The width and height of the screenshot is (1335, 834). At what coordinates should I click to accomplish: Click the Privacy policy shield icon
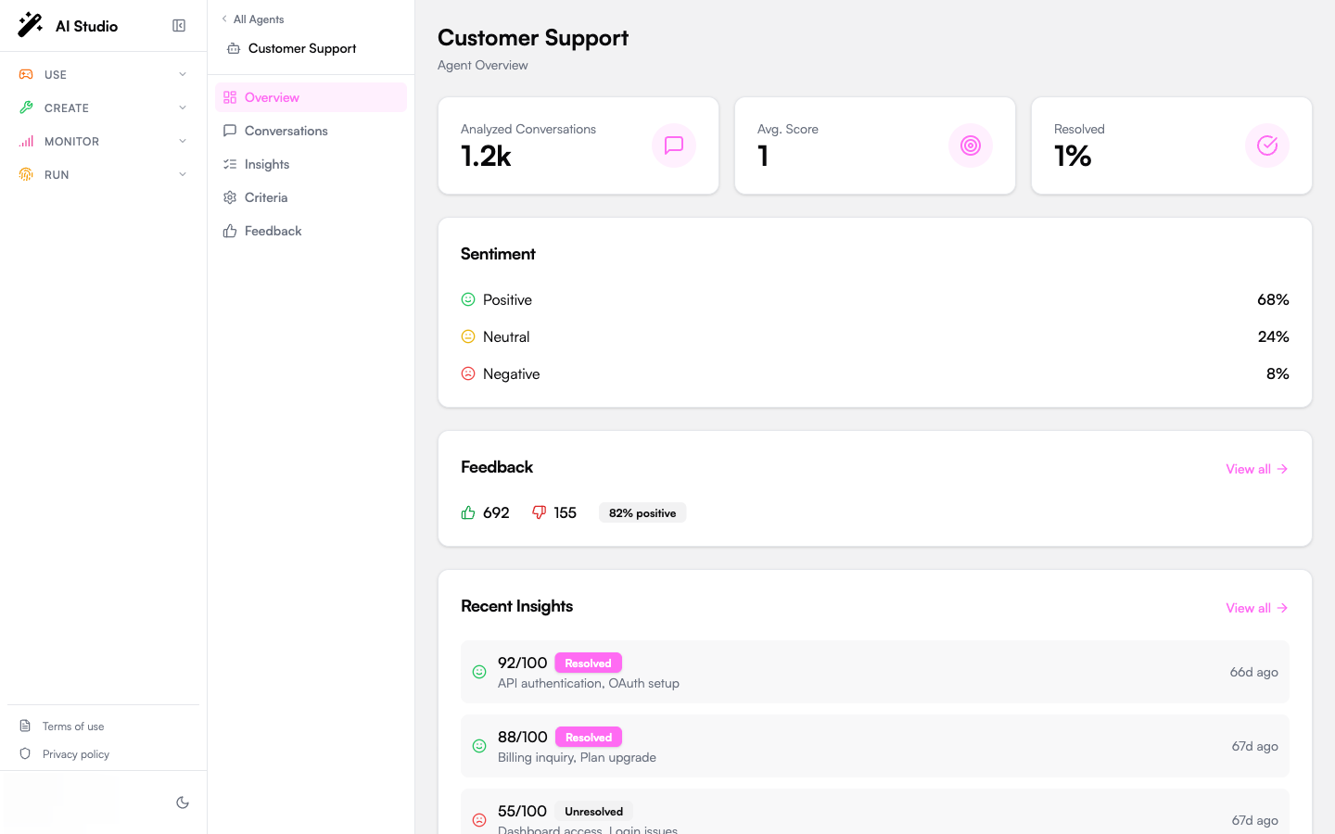coord(25,753)
